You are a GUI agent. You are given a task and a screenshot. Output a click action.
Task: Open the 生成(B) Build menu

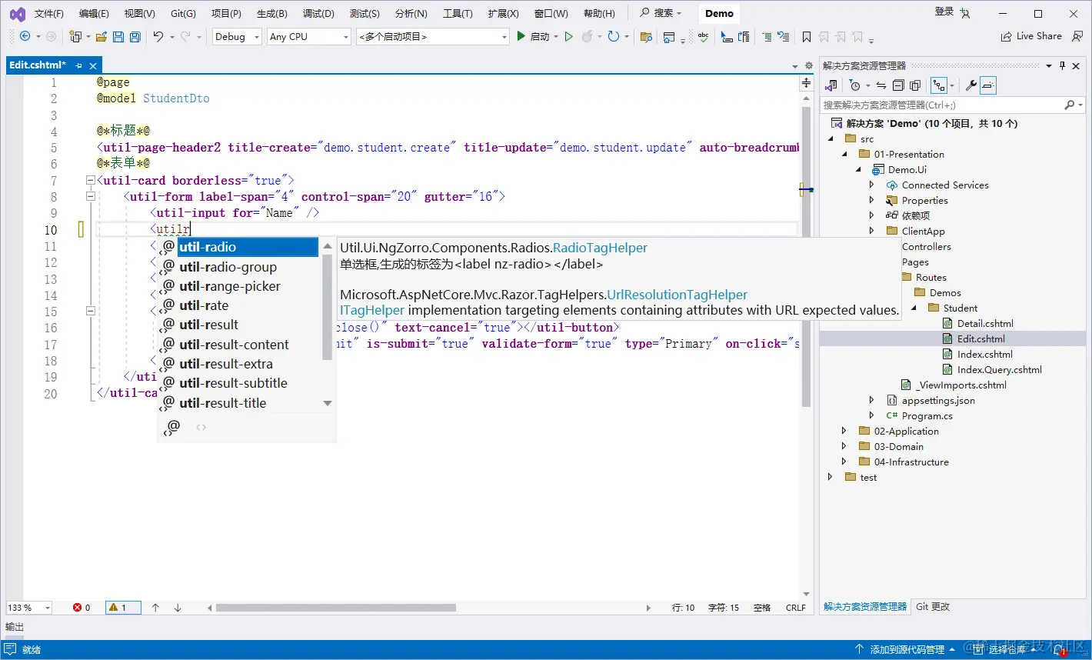point(271,14)
